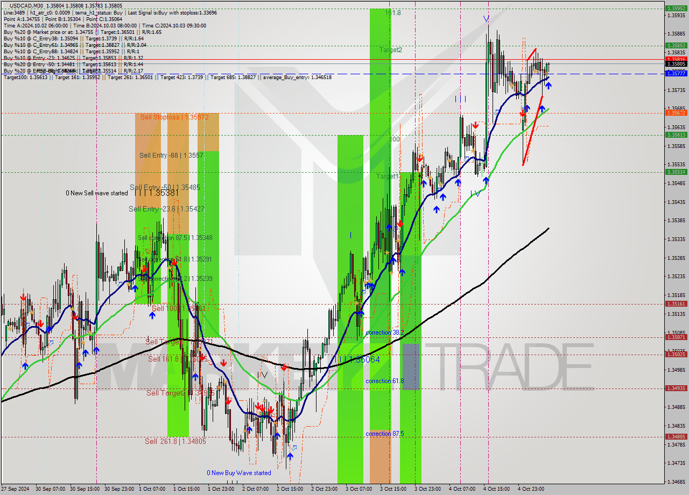Click the blue 1.35777 price label
689x495 pixels.
point(676,74)
